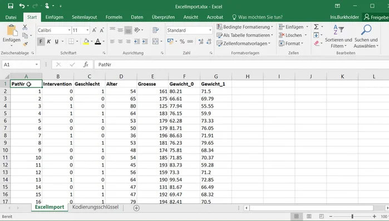Adjust the zoom slider handle
Screen dimensions: 389x221
point(352,217)
